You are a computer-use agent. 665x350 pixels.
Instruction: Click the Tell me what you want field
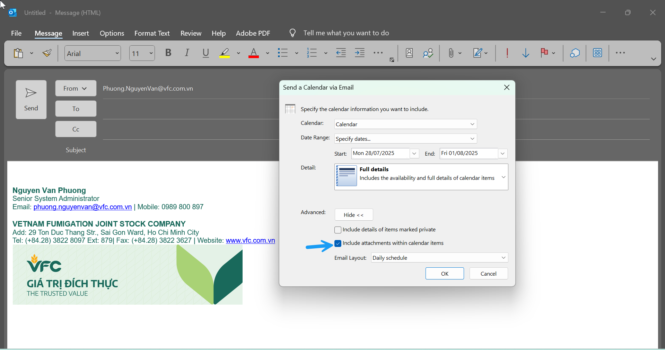(346, 33)
